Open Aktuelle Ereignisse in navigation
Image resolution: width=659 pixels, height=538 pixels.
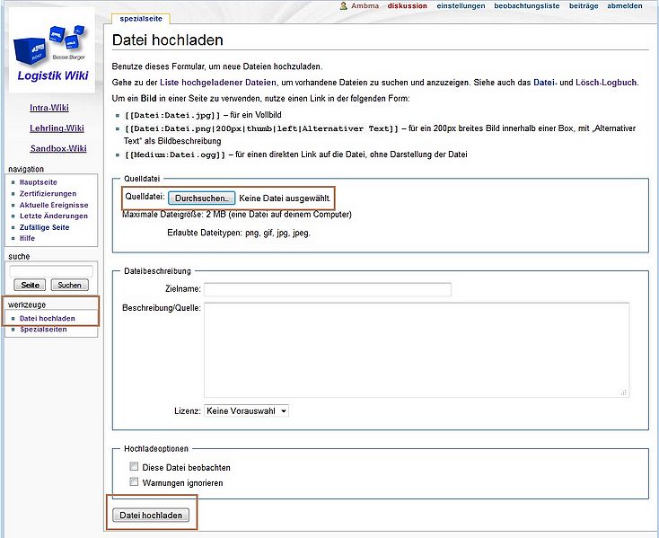point(54,205)
